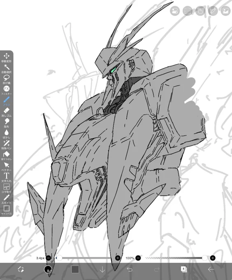
Task: Open the FX Filter tool (フィルター)
Action: 7,90
